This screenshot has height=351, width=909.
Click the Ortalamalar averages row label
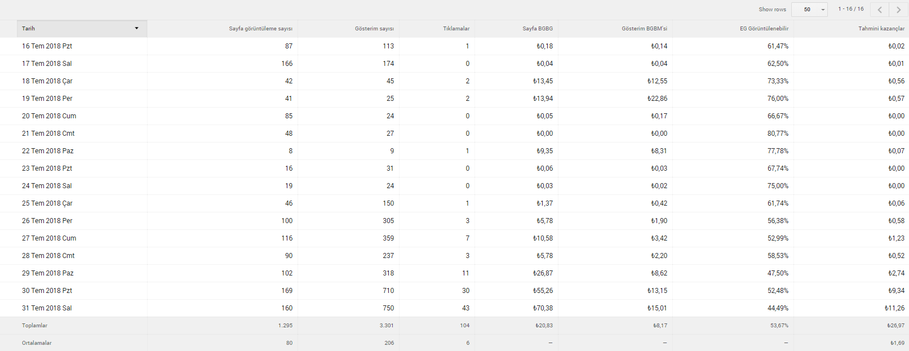pos(37,343)
